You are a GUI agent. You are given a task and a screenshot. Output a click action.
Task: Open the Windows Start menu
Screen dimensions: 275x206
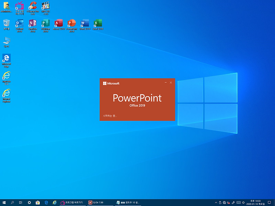4,203
